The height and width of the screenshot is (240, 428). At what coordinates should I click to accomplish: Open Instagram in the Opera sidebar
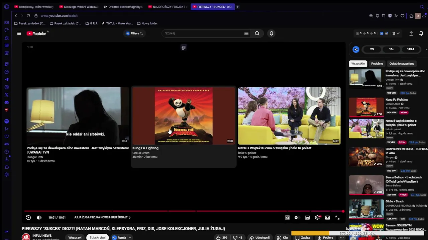[6, 87]
